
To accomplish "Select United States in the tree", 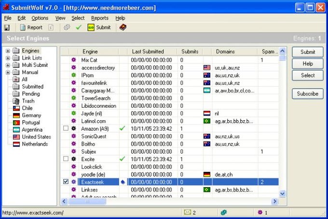I will pyautogui.click(x=32, y=137).
